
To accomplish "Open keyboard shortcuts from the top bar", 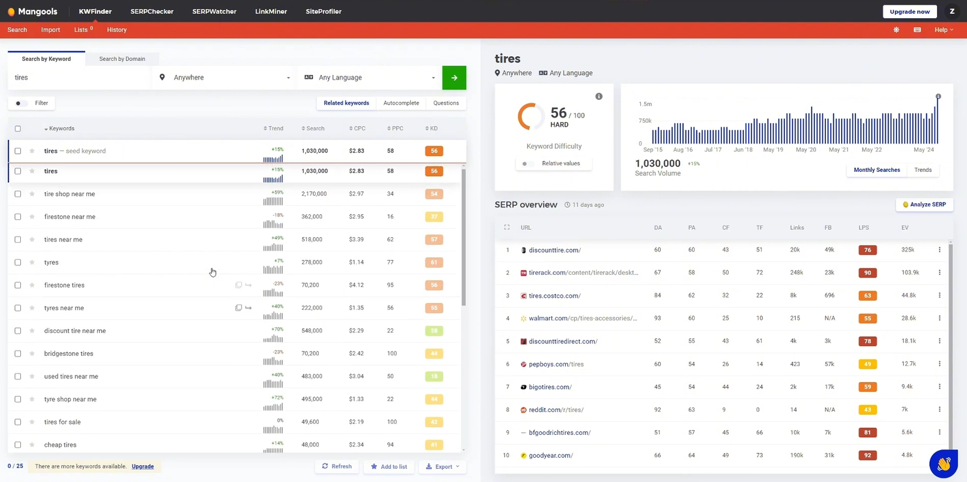I will [917, 29].
